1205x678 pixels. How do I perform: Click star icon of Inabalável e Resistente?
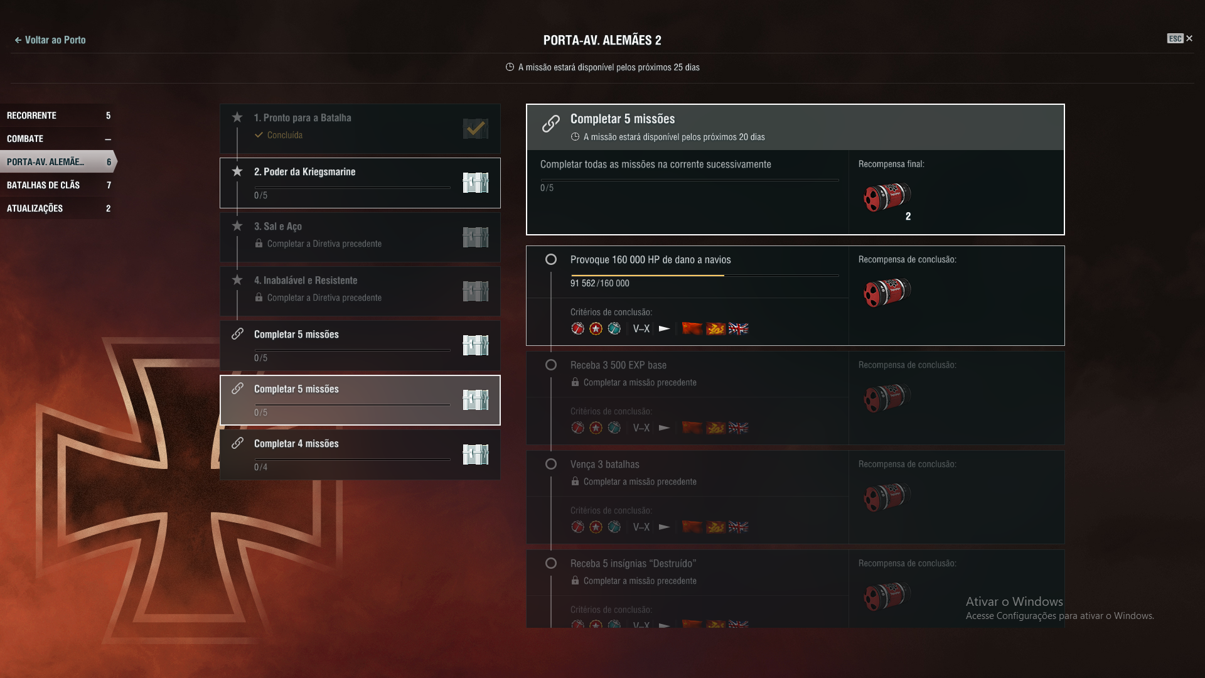click(x=237, y=280)
